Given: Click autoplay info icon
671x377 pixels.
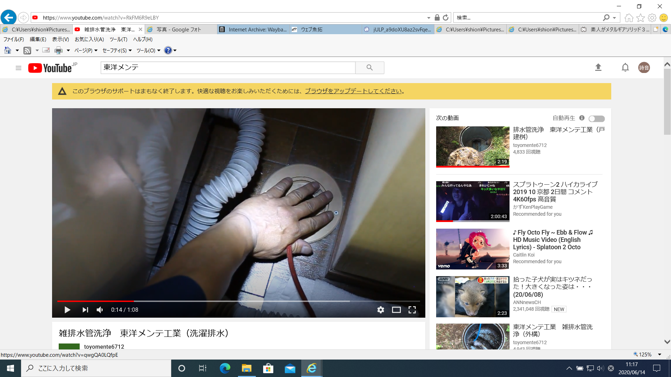Looking at the screenshot, I should 582,118.
